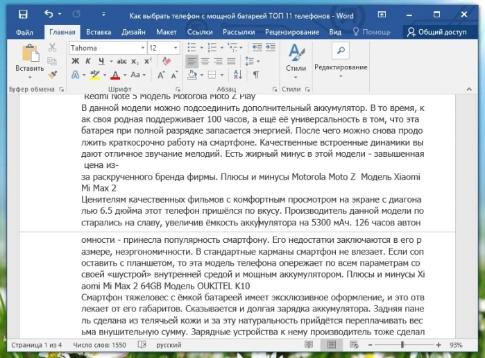Increase the paragraph indent
The width and height of the screenshot is (485, 358).
point(271,47)
